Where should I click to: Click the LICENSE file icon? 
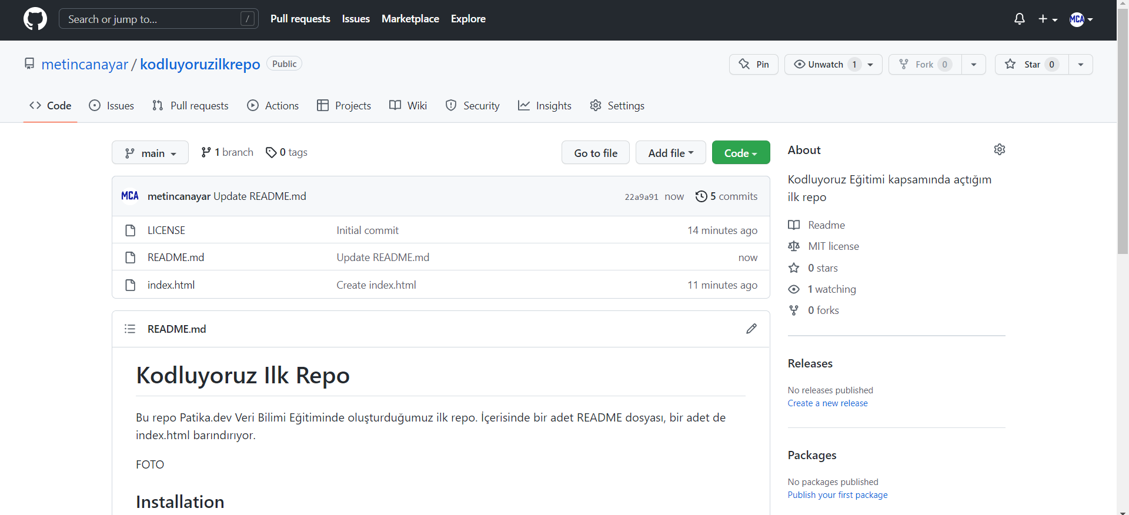tap(131, 230)
